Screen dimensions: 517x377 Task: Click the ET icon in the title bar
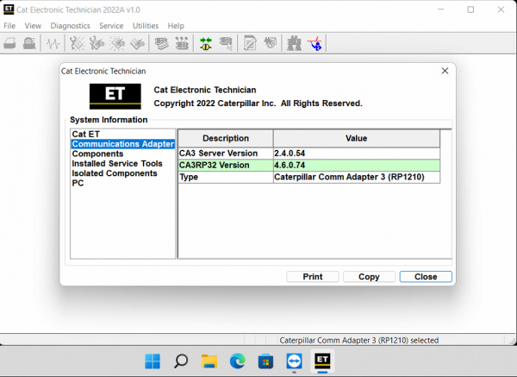point(9,9)
